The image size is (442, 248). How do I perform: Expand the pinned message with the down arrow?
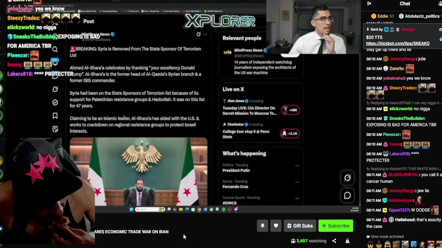point(440,39)
